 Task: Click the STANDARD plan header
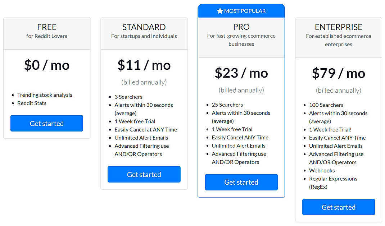tap(144, 27)
